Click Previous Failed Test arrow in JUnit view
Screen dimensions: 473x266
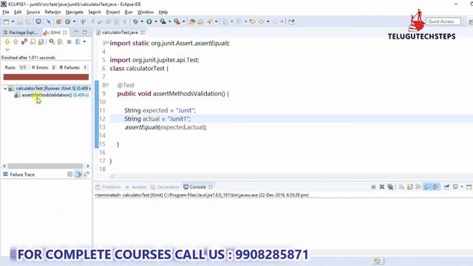click(16, 41)
